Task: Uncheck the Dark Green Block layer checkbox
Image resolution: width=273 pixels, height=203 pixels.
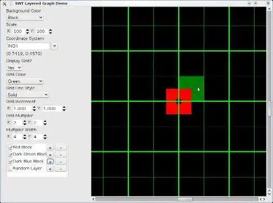Action: coord(10,154)
